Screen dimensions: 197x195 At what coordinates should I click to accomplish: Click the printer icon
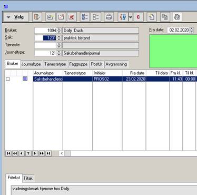109,17
